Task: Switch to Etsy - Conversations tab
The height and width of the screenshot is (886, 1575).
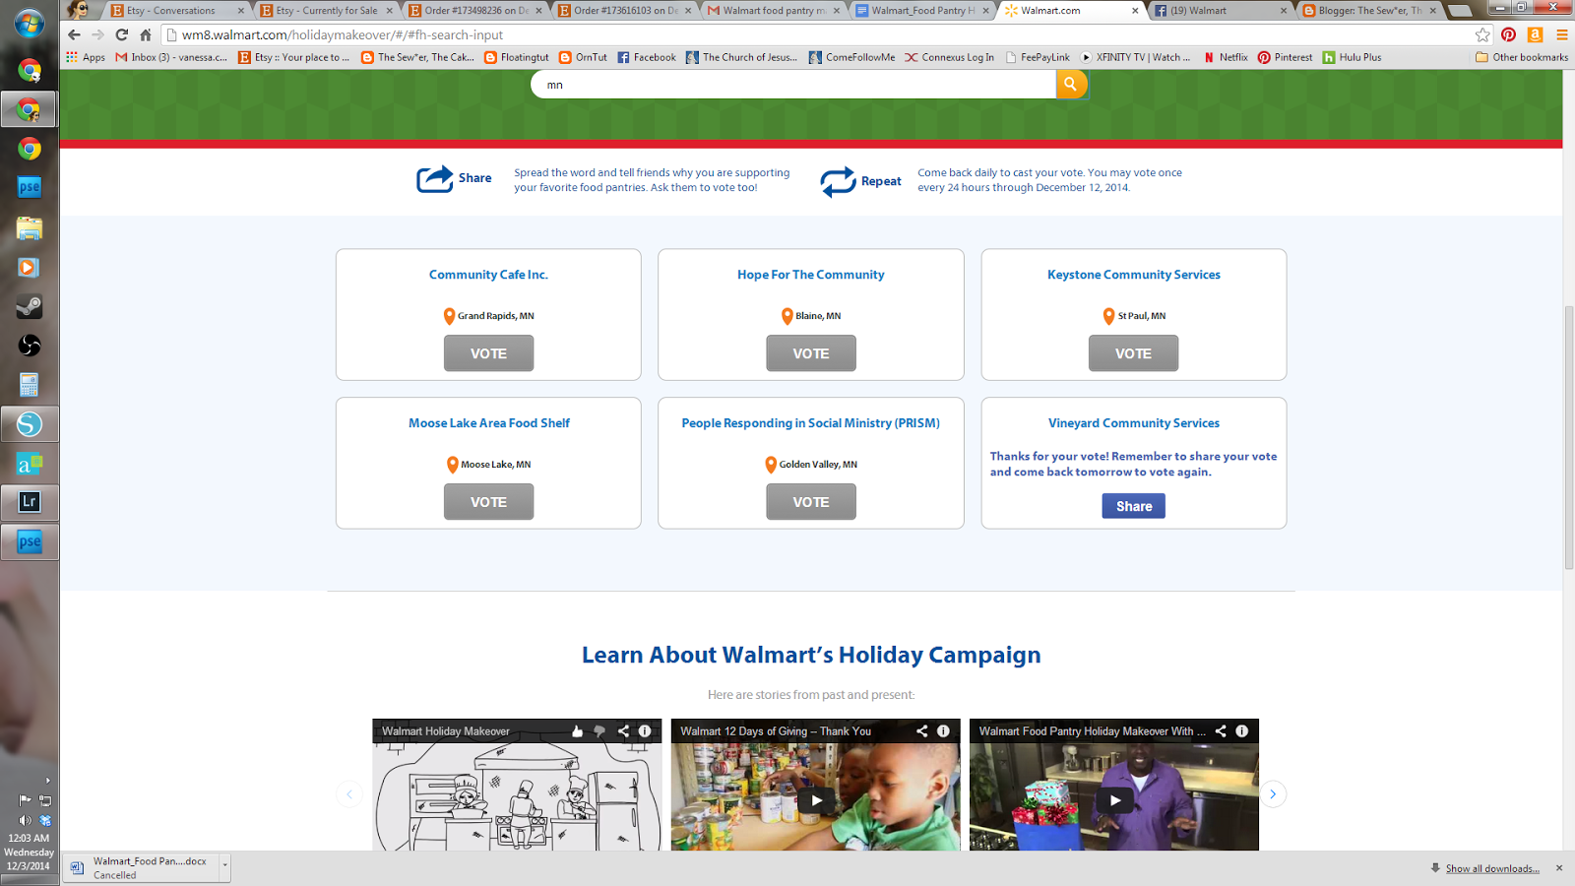Action: [177, 11]
